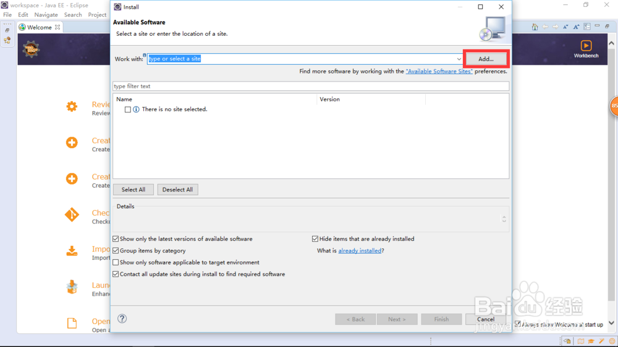This screenshot has height=347, width=618.
Task: Click the type filter text field
Action: 311,86
